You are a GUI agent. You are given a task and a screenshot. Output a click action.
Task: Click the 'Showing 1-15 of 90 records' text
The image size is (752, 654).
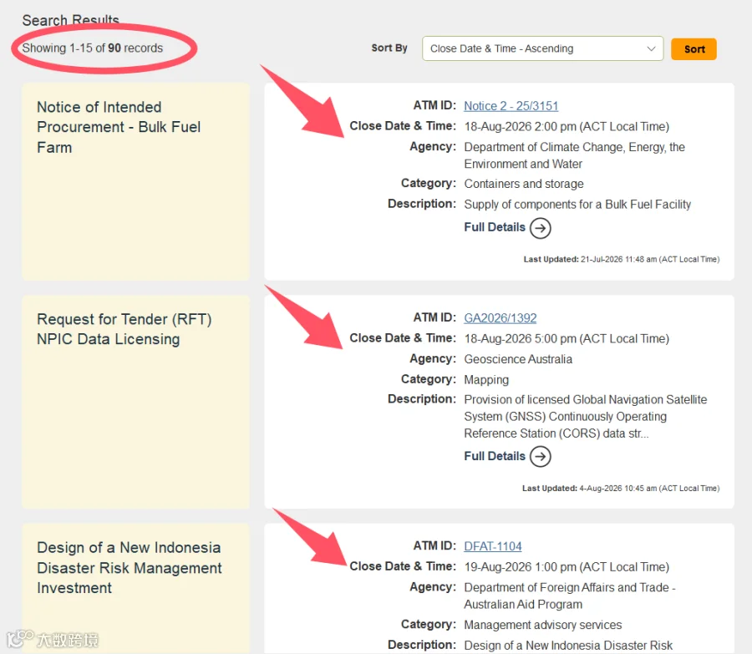click(x=93, y=48)
